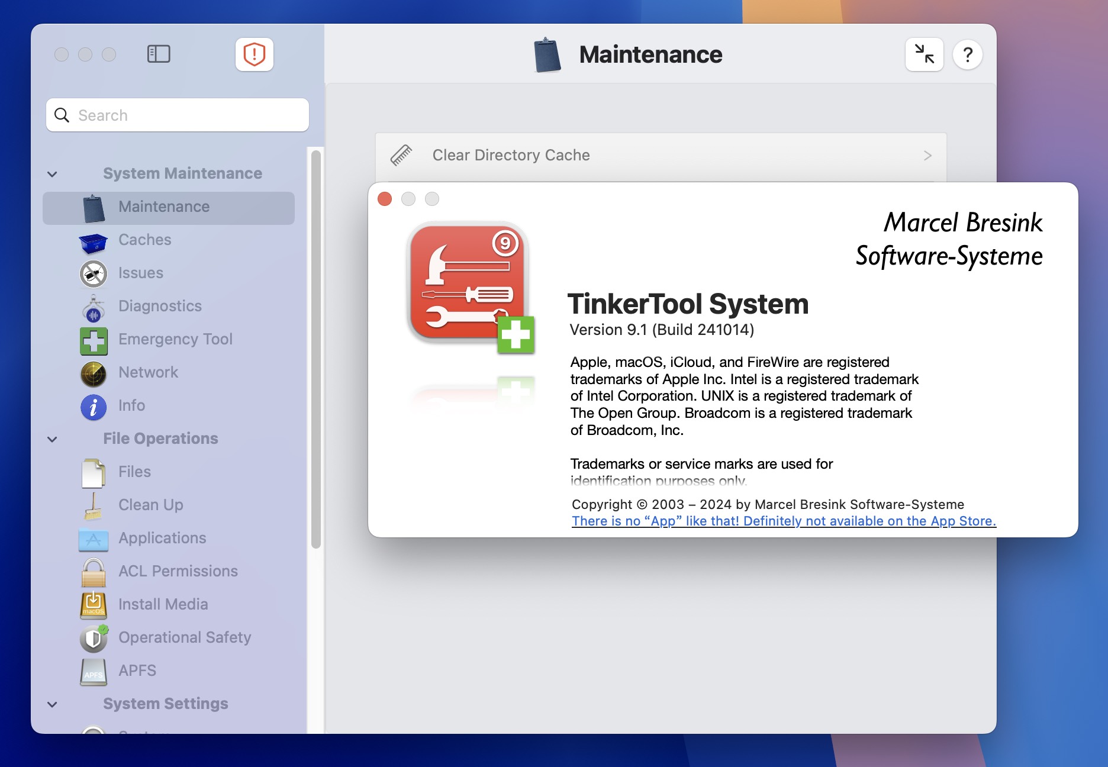Viewport: 1108px width, 767px height.
Task: Expand the Clear Directory Cache row chevron
Action: point(927,156)
